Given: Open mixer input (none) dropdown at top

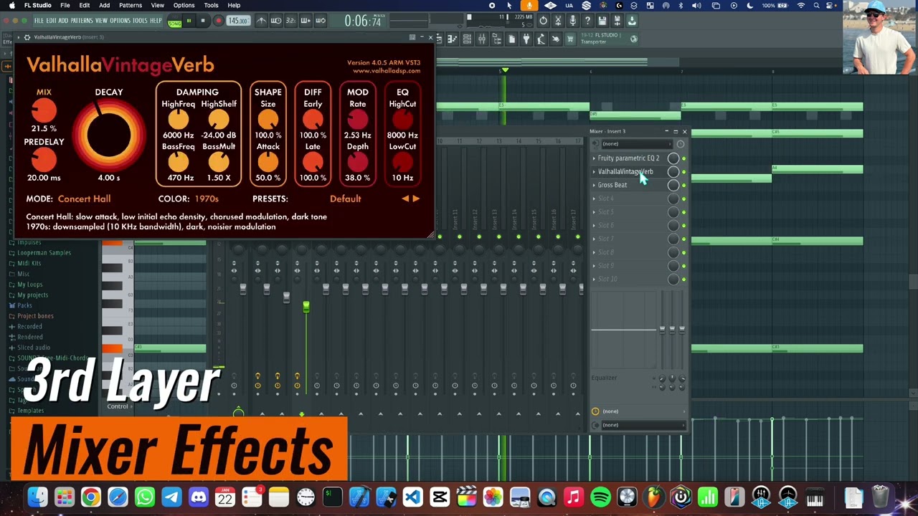Looking at the screenshot, I should point(636,143).
